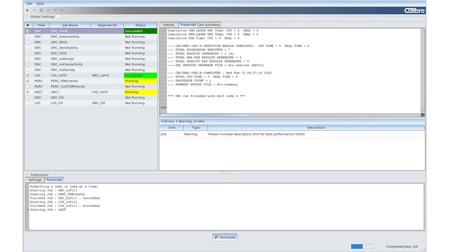Click the Status column header
The image size is (449, 252).
click(140, 25)
